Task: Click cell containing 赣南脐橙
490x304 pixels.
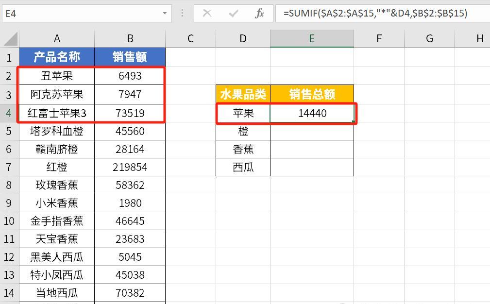Action: point(56,150)
